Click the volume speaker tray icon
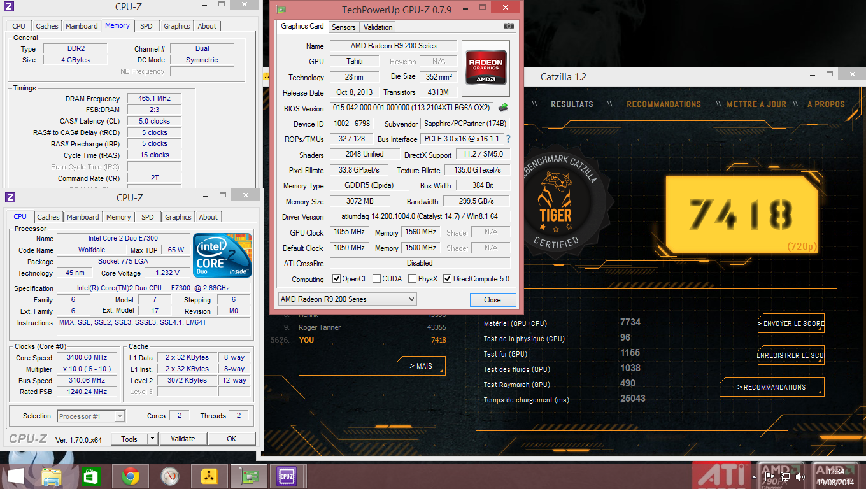Viewport: 866px width, 489px height. click(800, 476)
